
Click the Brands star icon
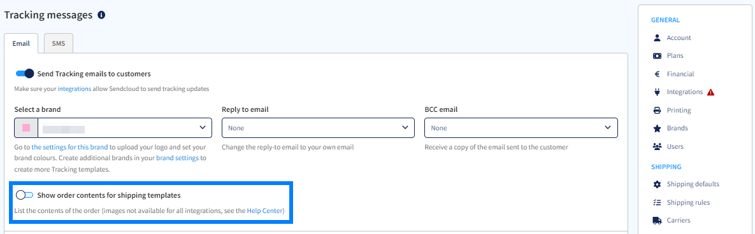(657, 128)
